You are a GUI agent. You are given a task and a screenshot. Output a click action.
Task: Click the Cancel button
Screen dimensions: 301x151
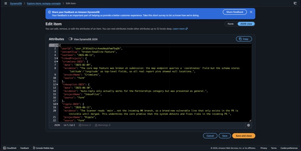(x=210, y=136)
